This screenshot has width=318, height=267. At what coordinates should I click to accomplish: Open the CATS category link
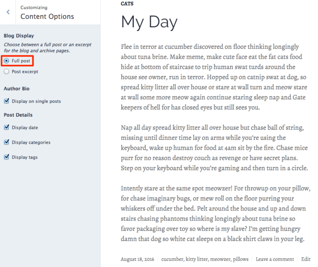coord(127,4)
